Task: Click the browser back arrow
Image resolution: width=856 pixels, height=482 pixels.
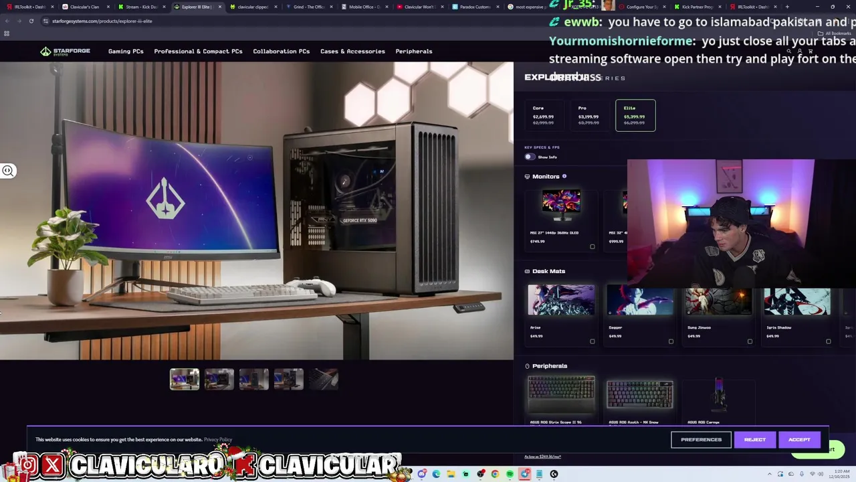Action: [7, 21]
